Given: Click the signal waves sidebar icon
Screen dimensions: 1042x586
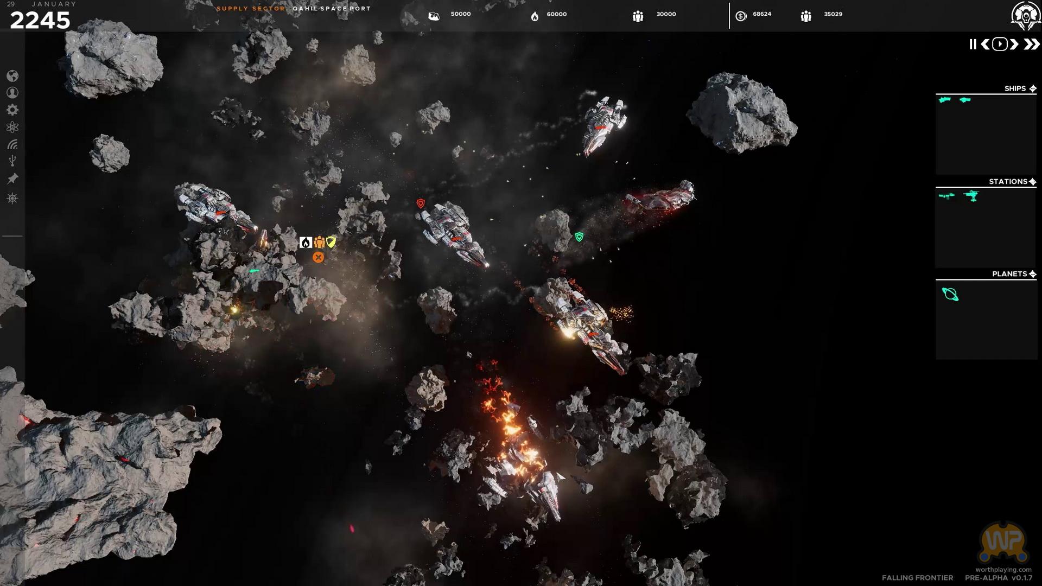Looking at the screenshot, I should click(x=12, y=144).
